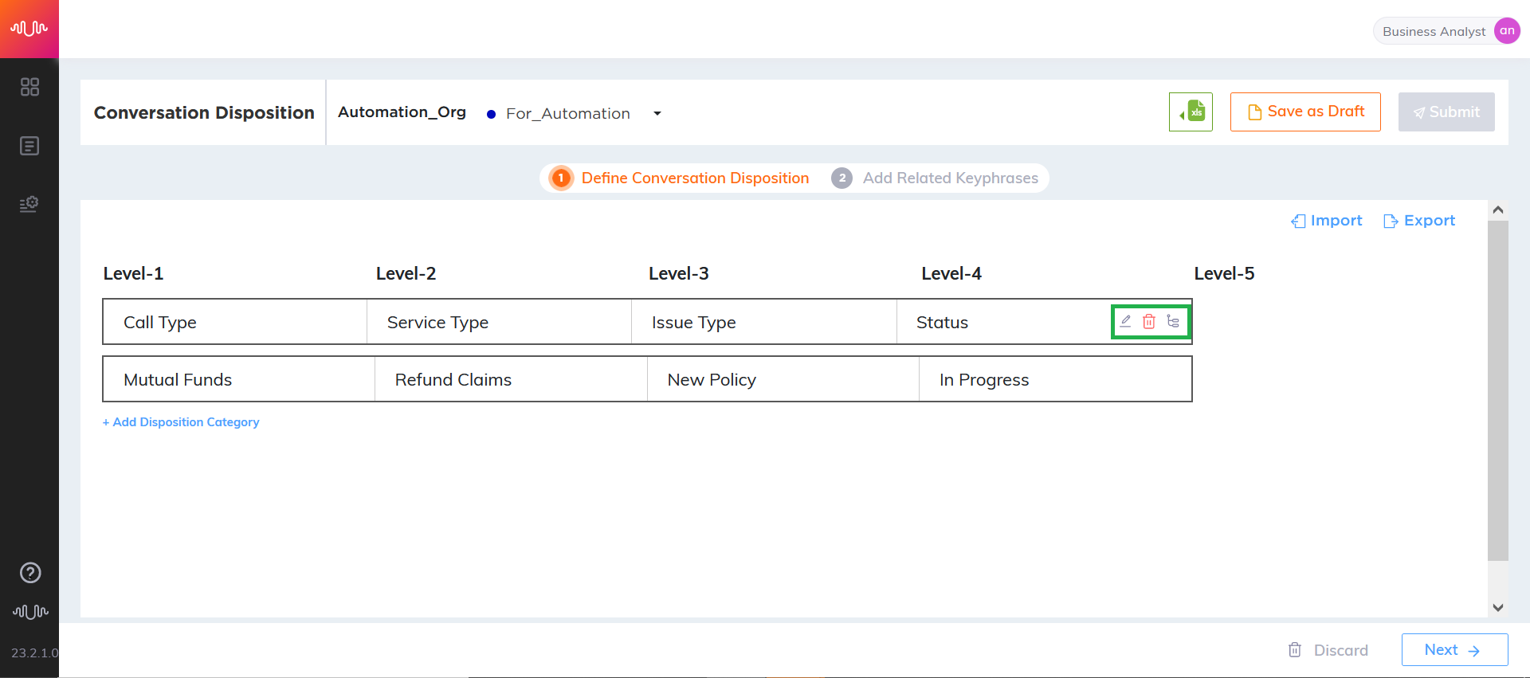
Task: Click the Export link
Action: (1419, 221)
